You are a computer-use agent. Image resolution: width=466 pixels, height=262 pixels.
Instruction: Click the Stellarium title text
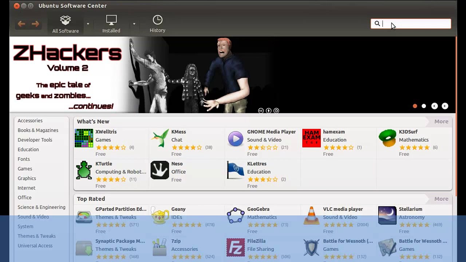[411, 209]
